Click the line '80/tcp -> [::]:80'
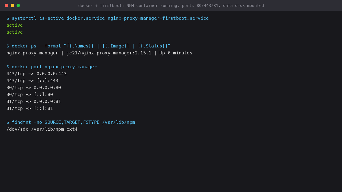The width and height of the screenshot is (342, 192). coord(30,94)
